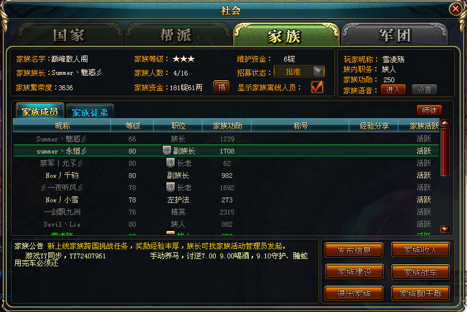Select member row Now丿千钧
467x312 pixels.
coord(226,175)
